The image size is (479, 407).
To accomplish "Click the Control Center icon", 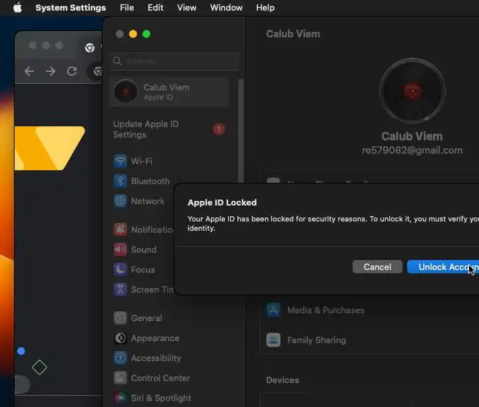I will tap(120, 378).
